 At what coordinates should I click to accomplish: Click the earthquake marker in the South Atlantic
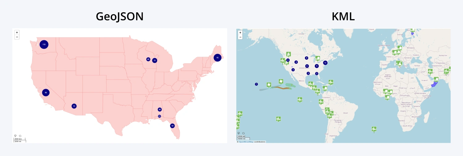[x=374, y=129]
